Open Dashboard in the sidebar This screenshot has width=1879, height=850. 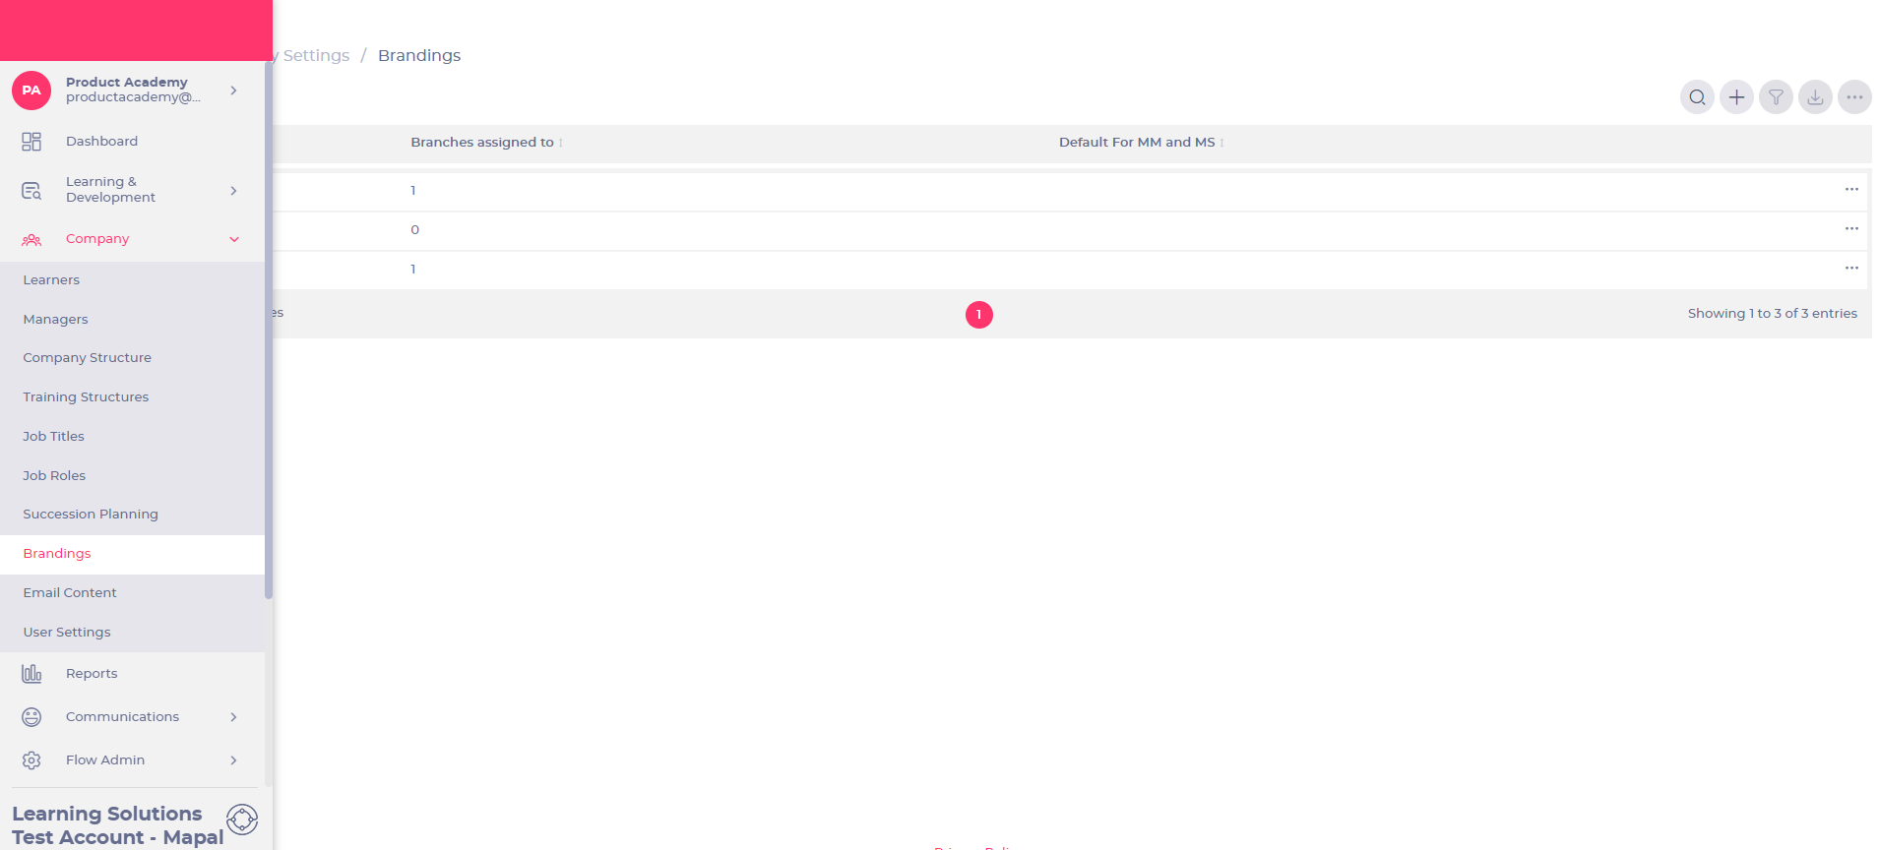click(101, 142)
